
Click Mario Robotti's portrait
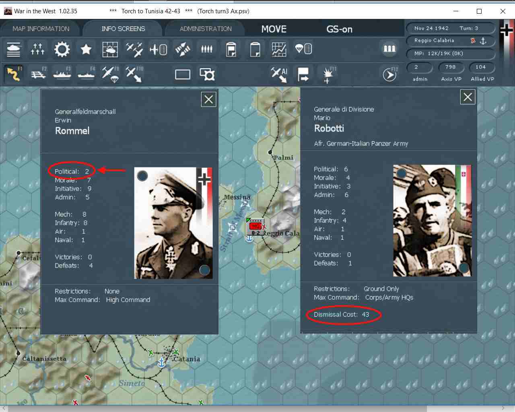coord(432,220)
